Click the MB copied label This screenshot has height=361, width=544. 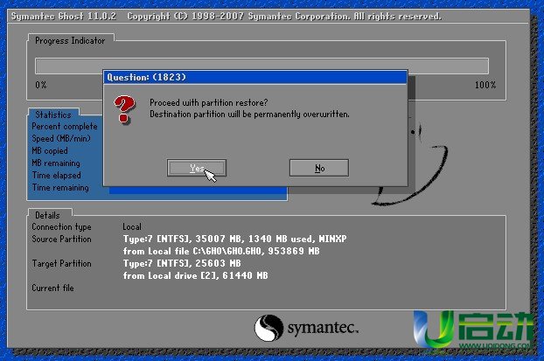(50, 151)
